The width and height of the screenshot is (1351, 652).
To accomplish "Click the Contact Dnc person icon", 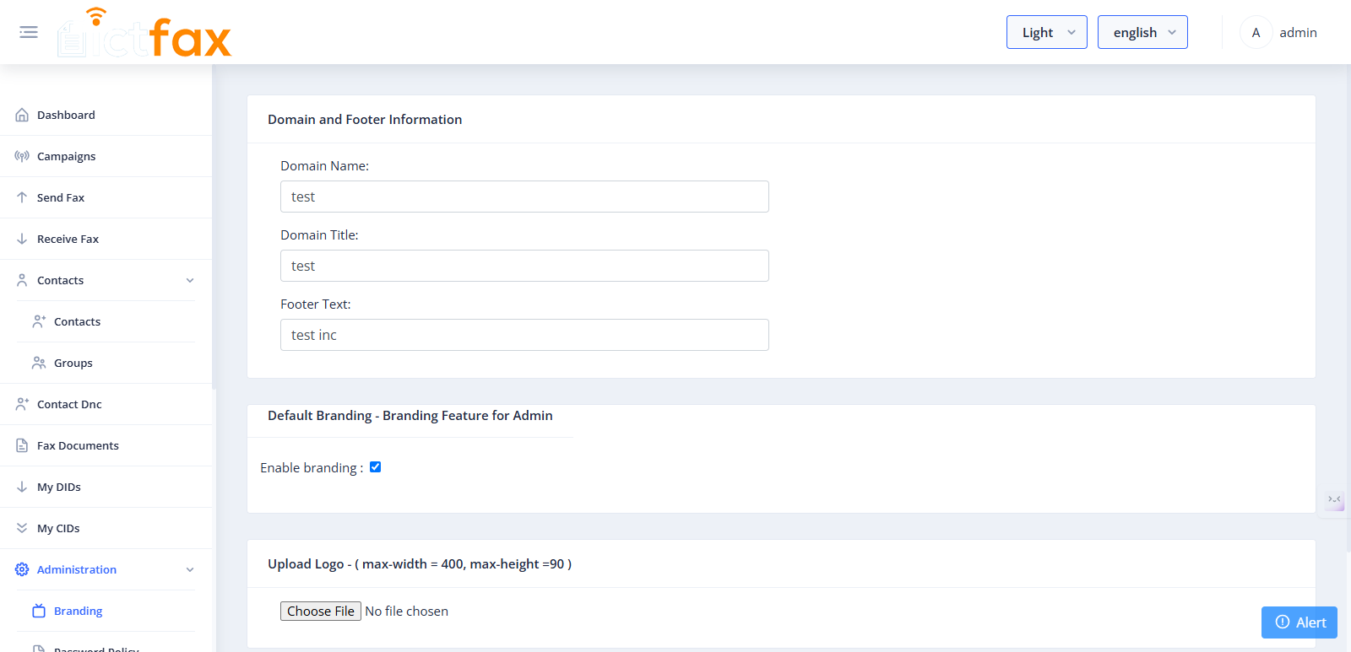I will (x=22, y=404).
